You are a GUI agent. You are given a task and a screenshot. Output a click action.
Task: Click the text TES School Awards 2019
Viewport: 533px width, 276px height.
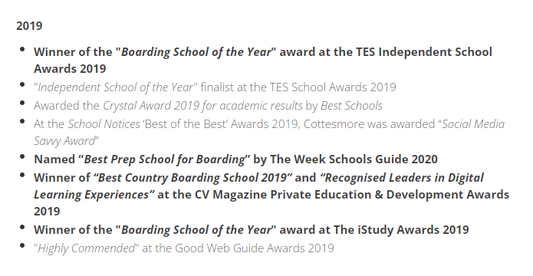pos(333,87)
